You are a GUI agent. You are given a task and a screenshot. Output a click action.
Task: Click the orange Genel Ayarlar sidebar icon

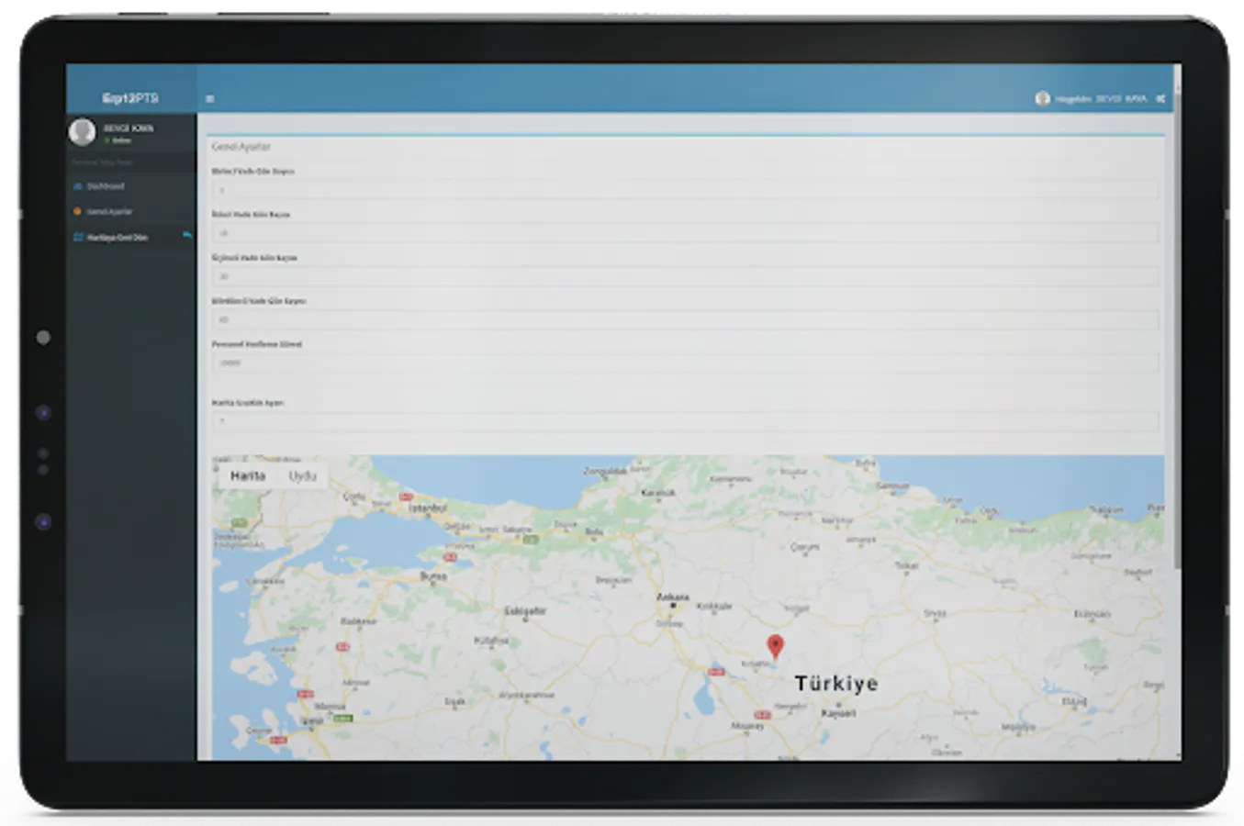pyautogui.click(x=77, y=211)
